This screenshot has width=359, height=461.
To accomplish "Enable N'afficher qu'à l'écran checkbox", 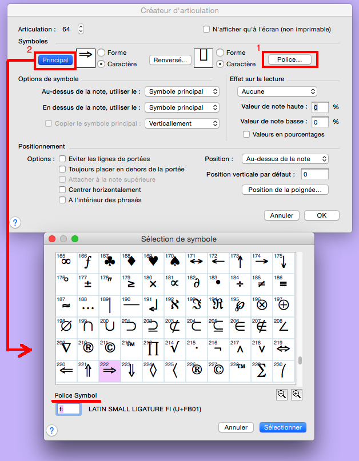I will (207, 29).
